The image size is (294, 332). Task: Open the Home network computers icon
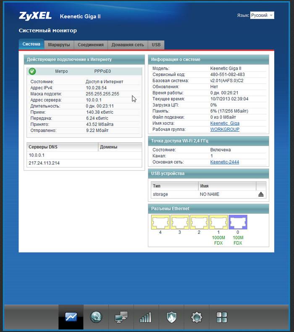121,317
